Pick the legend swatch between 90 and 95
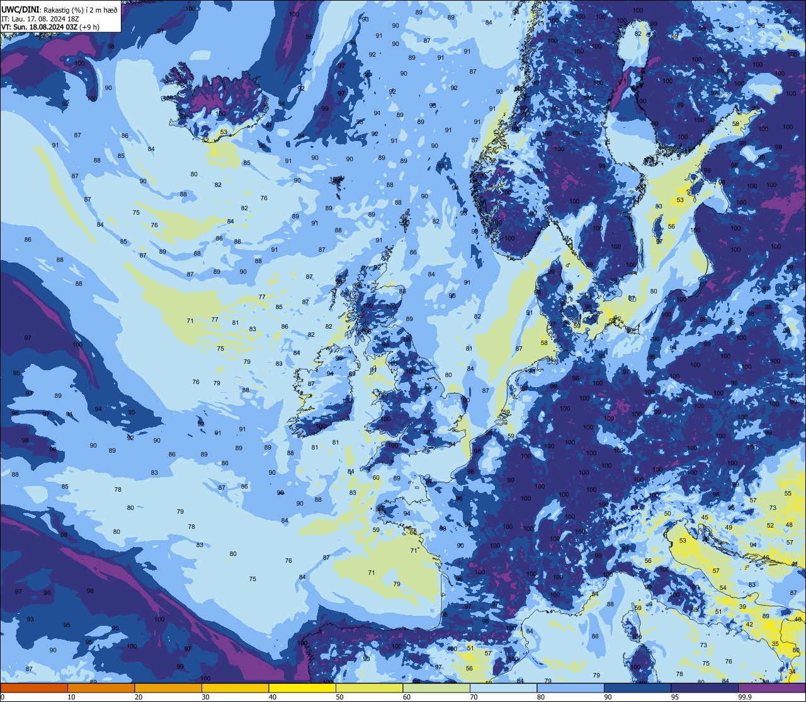 pyautogui.click(x=638, y=688)
